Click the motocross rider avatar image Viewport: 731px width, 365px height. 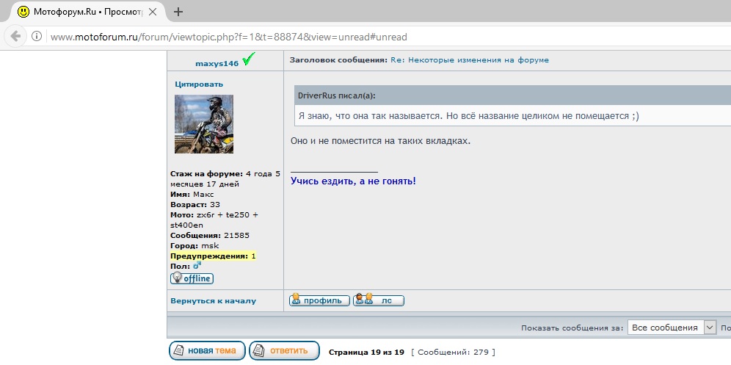203,123
